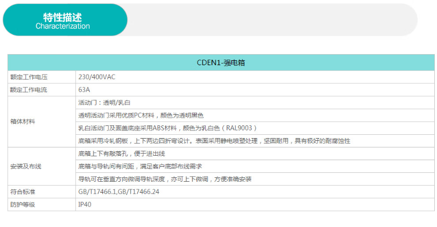This screenshot has width=437, height=227.
Task: Select the GB/T17466.1 standards value
Action: click(x=119, y=192)
